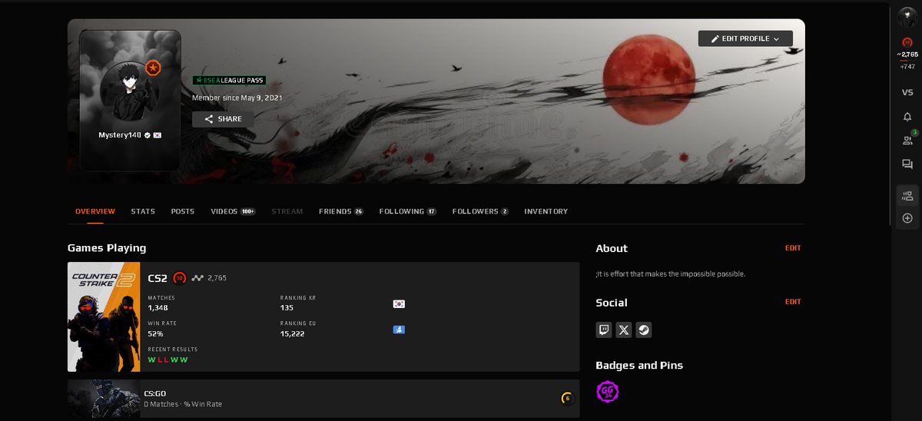Open the Twitch social link

point(604,330)
